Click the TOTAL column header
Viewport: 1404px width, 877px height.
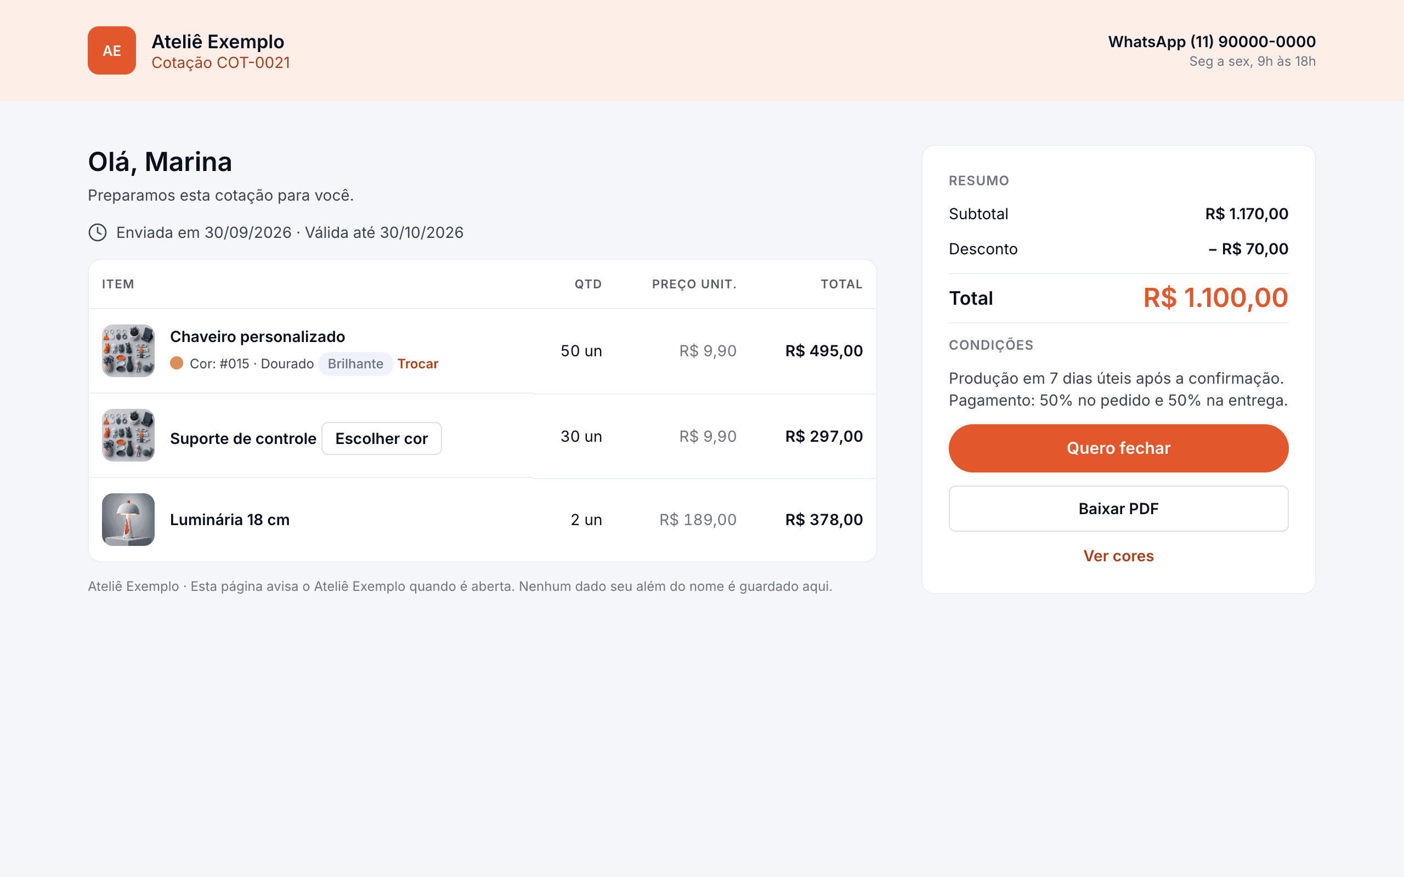(x=841, y=284)
